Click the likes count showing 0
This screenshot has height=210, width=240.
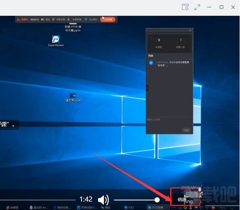tap(159, 40)
